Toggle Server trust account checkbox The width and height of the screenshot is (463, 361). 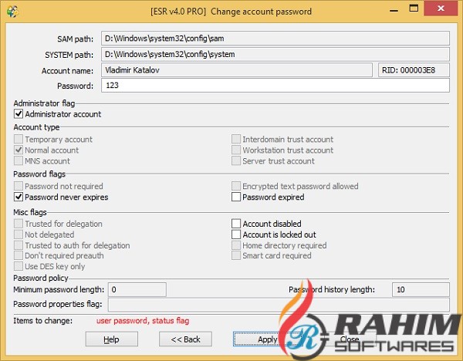[236, 161]
